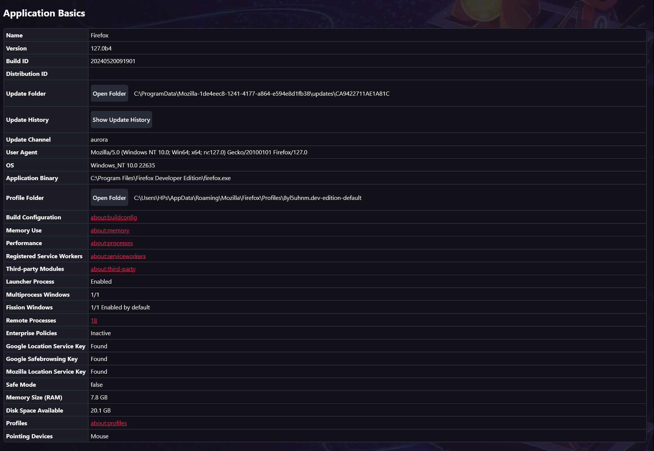Click the Application Basics heading
The height and width of the screenshot is (451, 654).
click(x=44, y=13)
